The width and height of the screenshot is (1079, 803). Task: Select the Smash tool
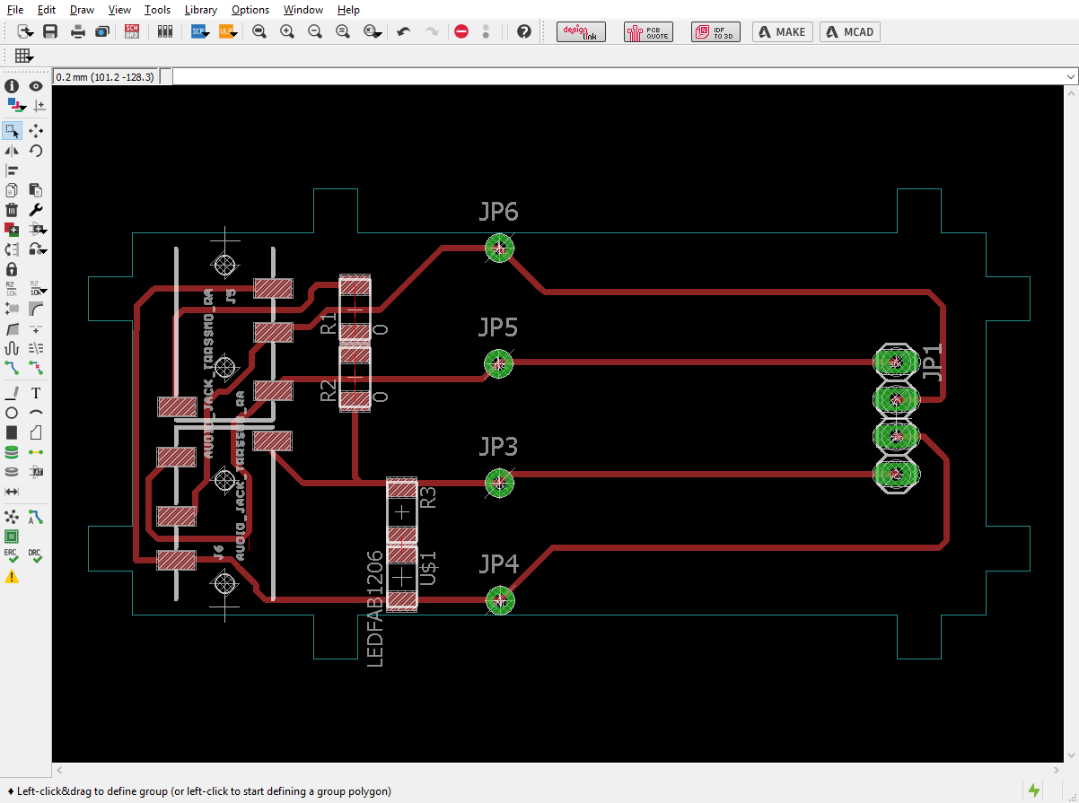click(x=12, y=308)
